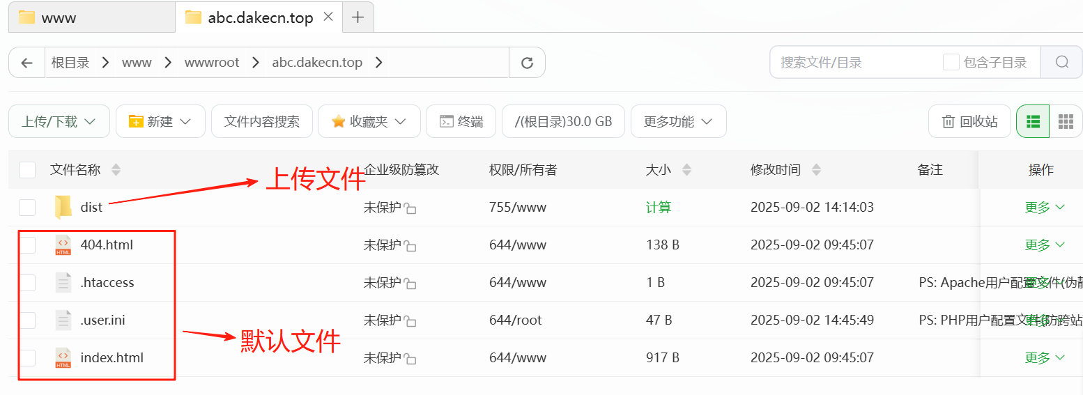Open the 新建 dropdown menu

click(160, 122)
